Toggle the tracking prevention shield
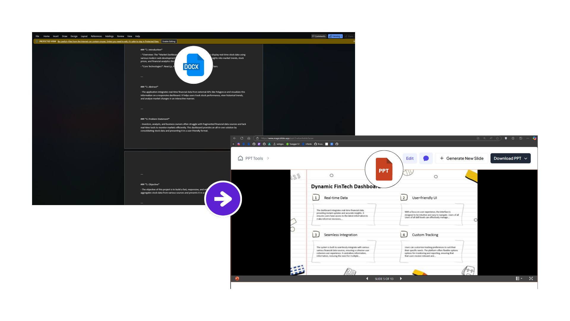The image size is (570, 321). tap(506, 139)
